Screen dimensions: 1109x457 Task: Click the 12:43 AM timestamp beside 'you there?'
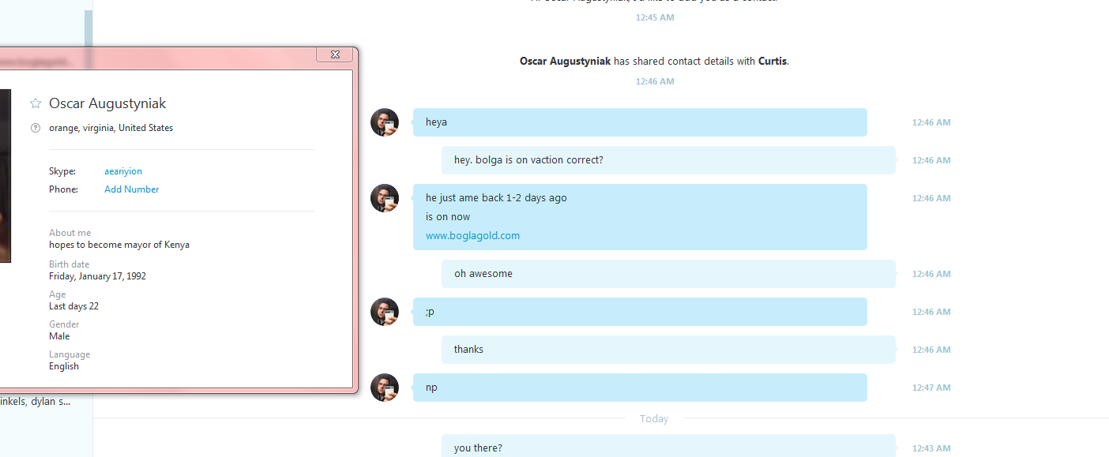931,448
